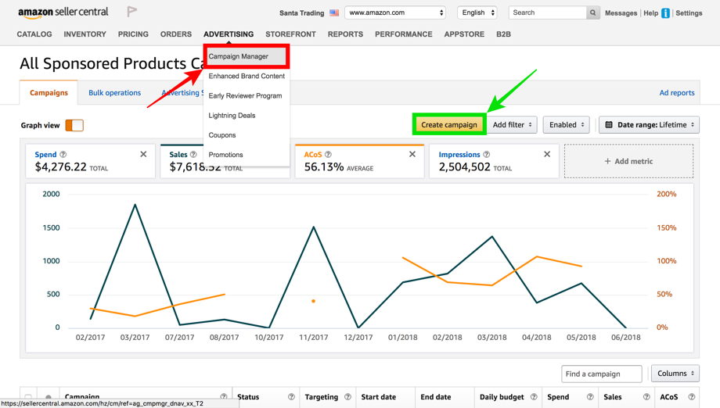The height and width of the screenshot is (408, 720).
Task: Open the Date range Lifetime dropdown
Action: pos(649,125)
